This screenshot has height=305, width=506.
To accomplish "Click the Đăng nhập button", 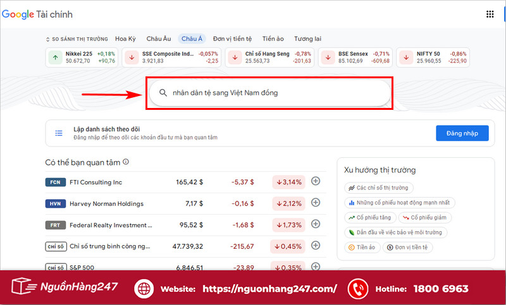I will 462,133.
